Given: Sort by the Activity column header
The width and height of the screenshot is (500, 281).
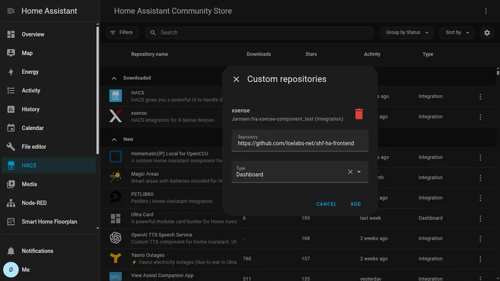Looking at the screenshot, I should [x=372, y=54].
